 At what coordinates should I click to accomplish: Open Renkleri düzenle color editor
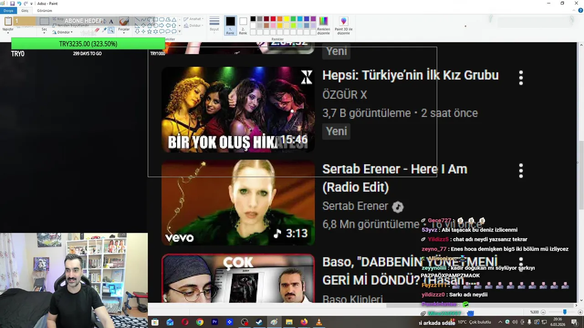click(x=323, y=26)
